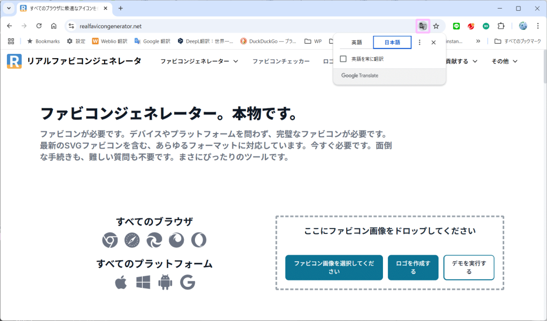Expand the その他 dropdown menu

tap(504, 61)
